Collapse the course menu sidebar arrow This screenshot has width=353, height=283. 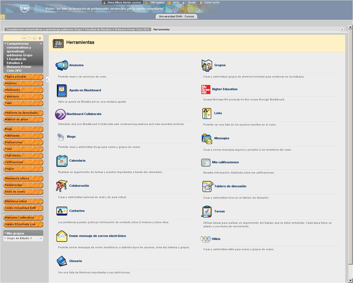tap(47, 79)
